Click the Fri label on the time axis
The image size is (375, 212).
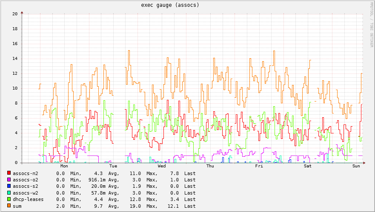click(x=259, y=166)
